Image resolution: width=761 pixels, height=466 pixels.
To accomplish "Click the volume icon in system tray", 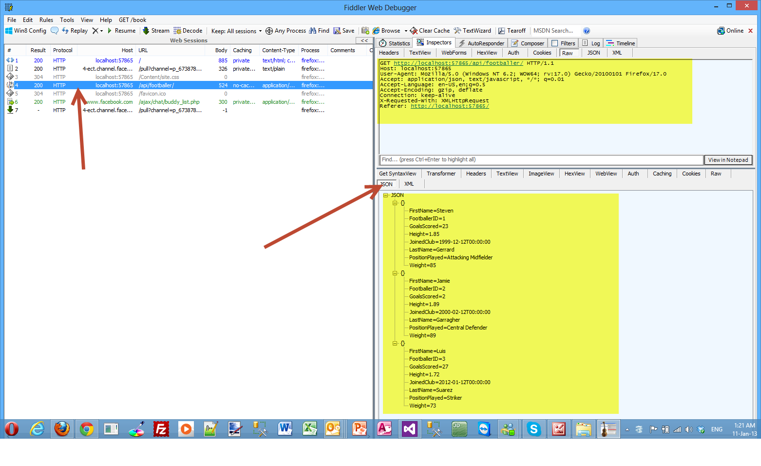I will (x=688, y=429).
